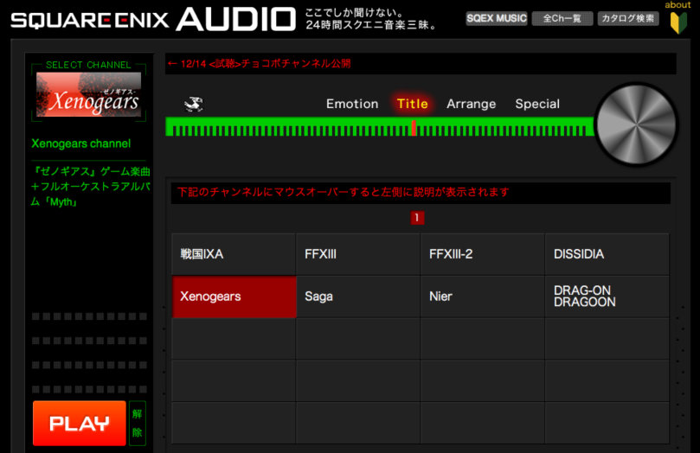Screen dimensions: 700x453
Task: Click the mouseover instruction message bar
Action: pyautogui.click(x=421, y=193)
